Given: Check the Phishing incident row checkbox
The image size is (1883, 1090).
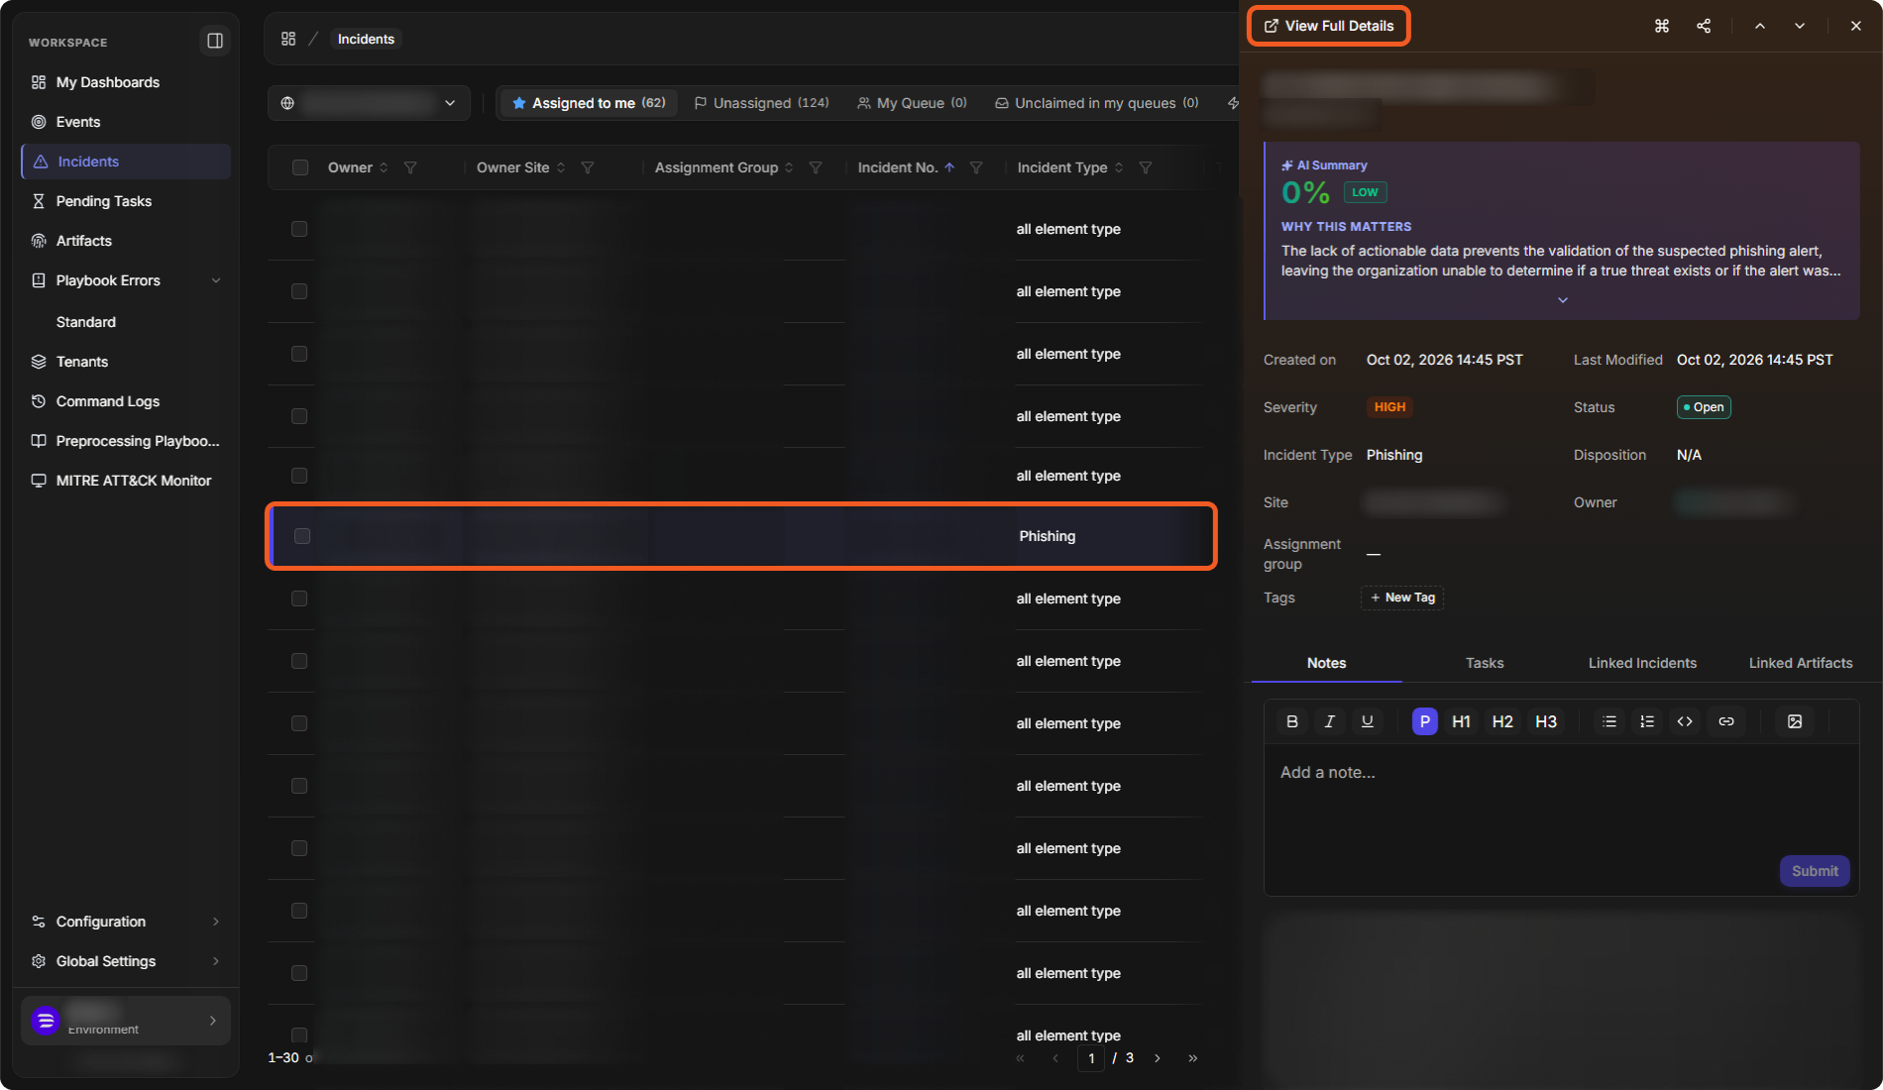Looking at the screenshot, I should pos(302,536).
